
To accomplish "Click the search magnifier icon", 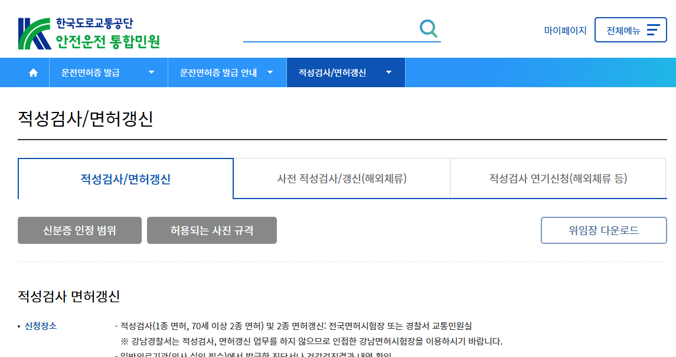I will (x=429, y=27).
